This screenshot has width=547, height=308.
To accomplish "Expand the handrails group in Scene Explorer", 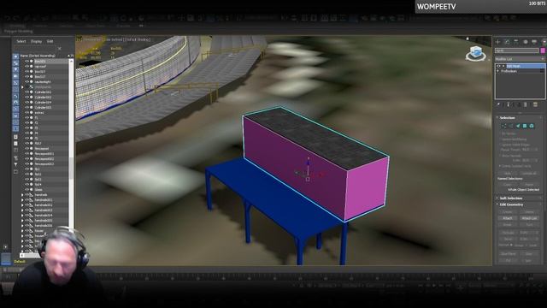I will coord(23,195).
